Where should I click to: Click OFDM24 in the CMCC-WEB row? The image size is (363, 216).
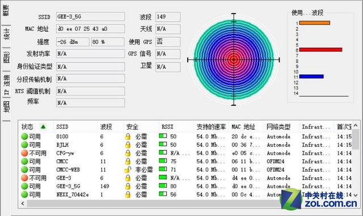tap(276, 169)
